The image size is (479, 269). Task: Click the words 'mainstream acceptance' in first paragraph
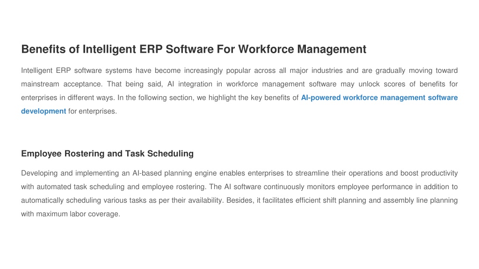[x=61, y=84]
